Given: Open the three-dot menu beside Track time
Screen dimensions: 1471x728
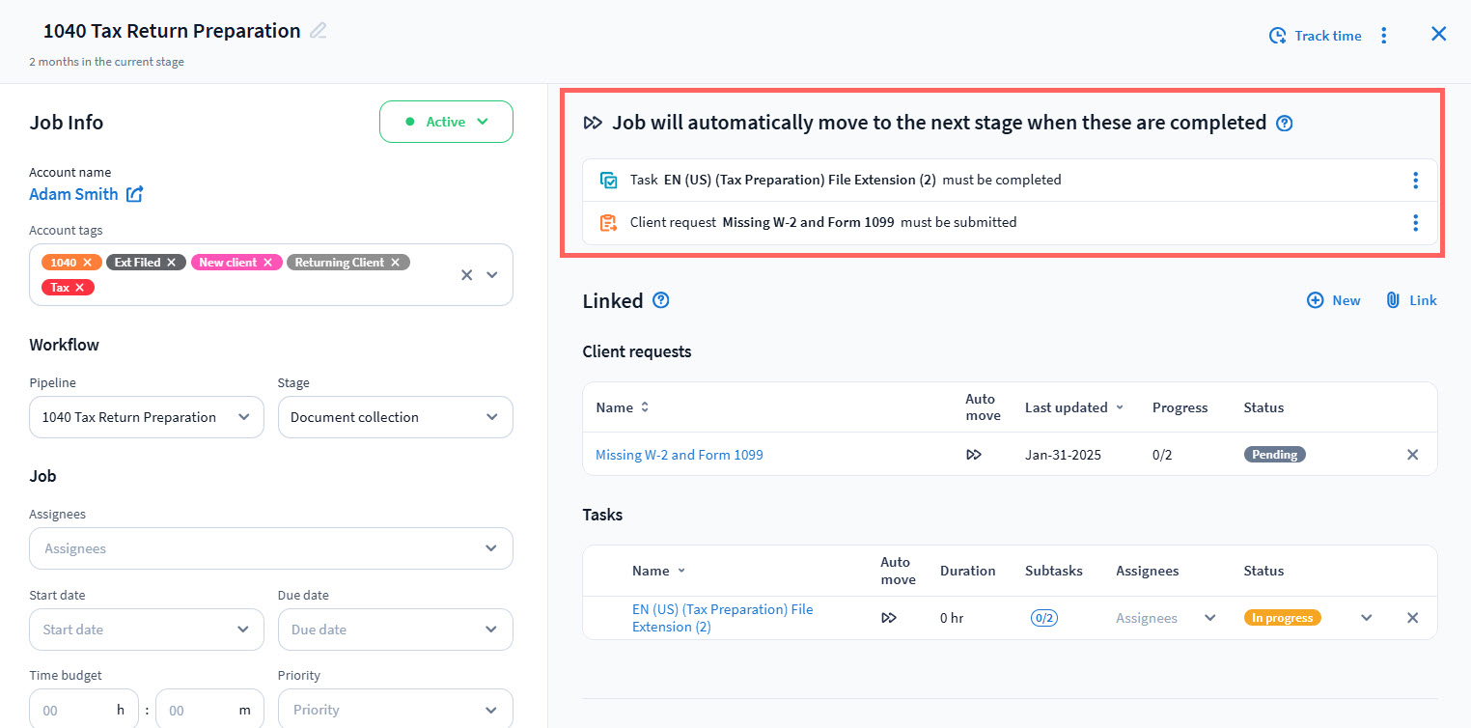Looking at the screenshot, I should click(1383, 36).
